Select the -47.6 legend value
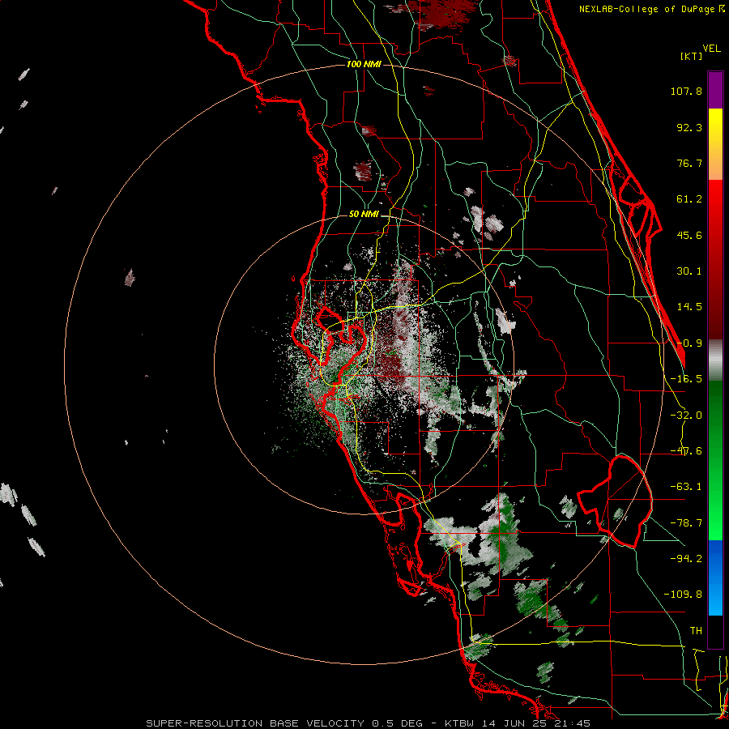Viewport: 729px width, 729px height. 686,451
